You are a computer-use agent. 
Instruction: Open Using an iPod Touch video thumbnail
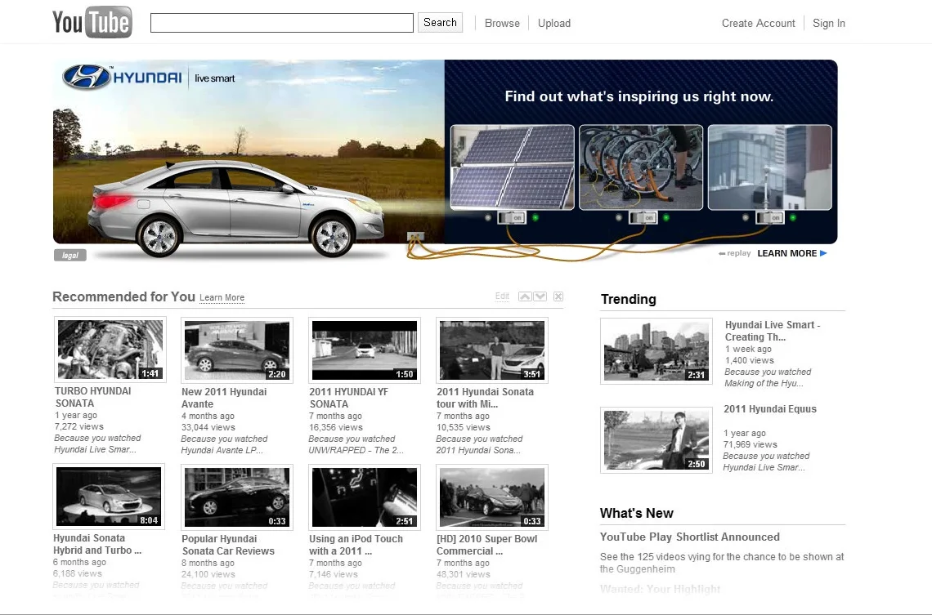pos(365,497)
